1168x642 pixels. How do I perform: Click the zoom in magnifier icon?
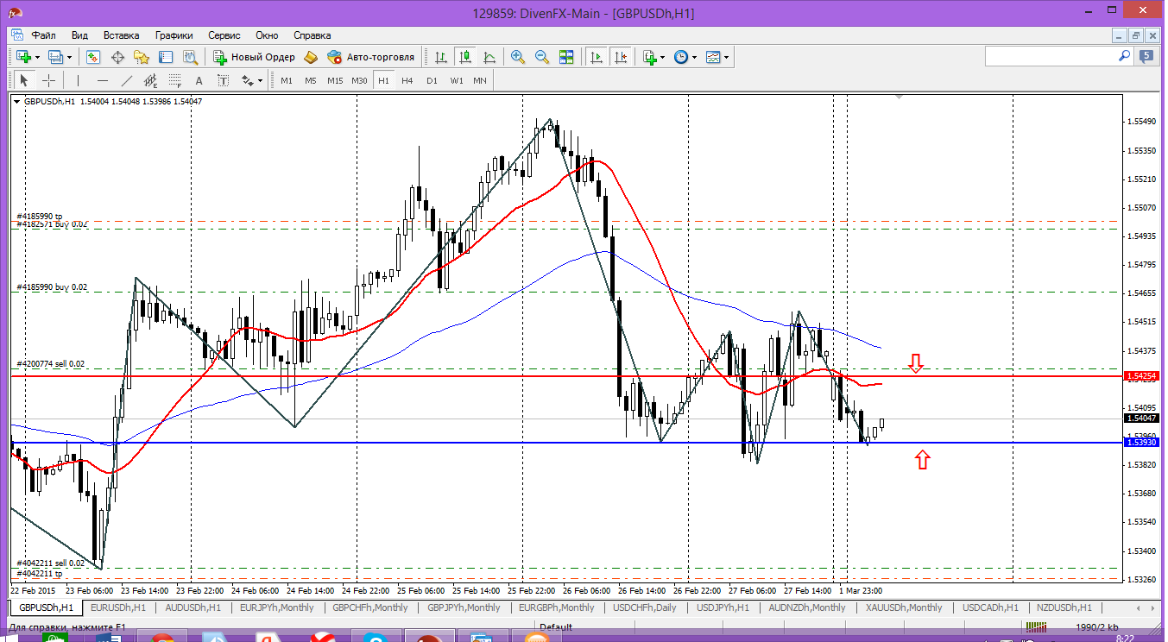(518, 57)
